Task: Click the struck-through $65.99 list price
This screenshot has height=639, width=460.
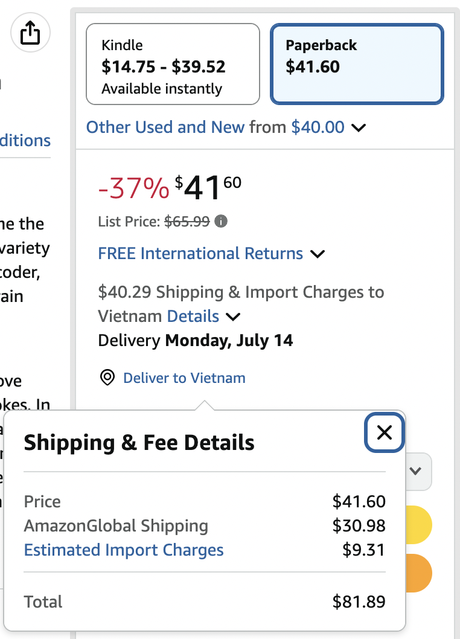Action: [x=187, y=221]
